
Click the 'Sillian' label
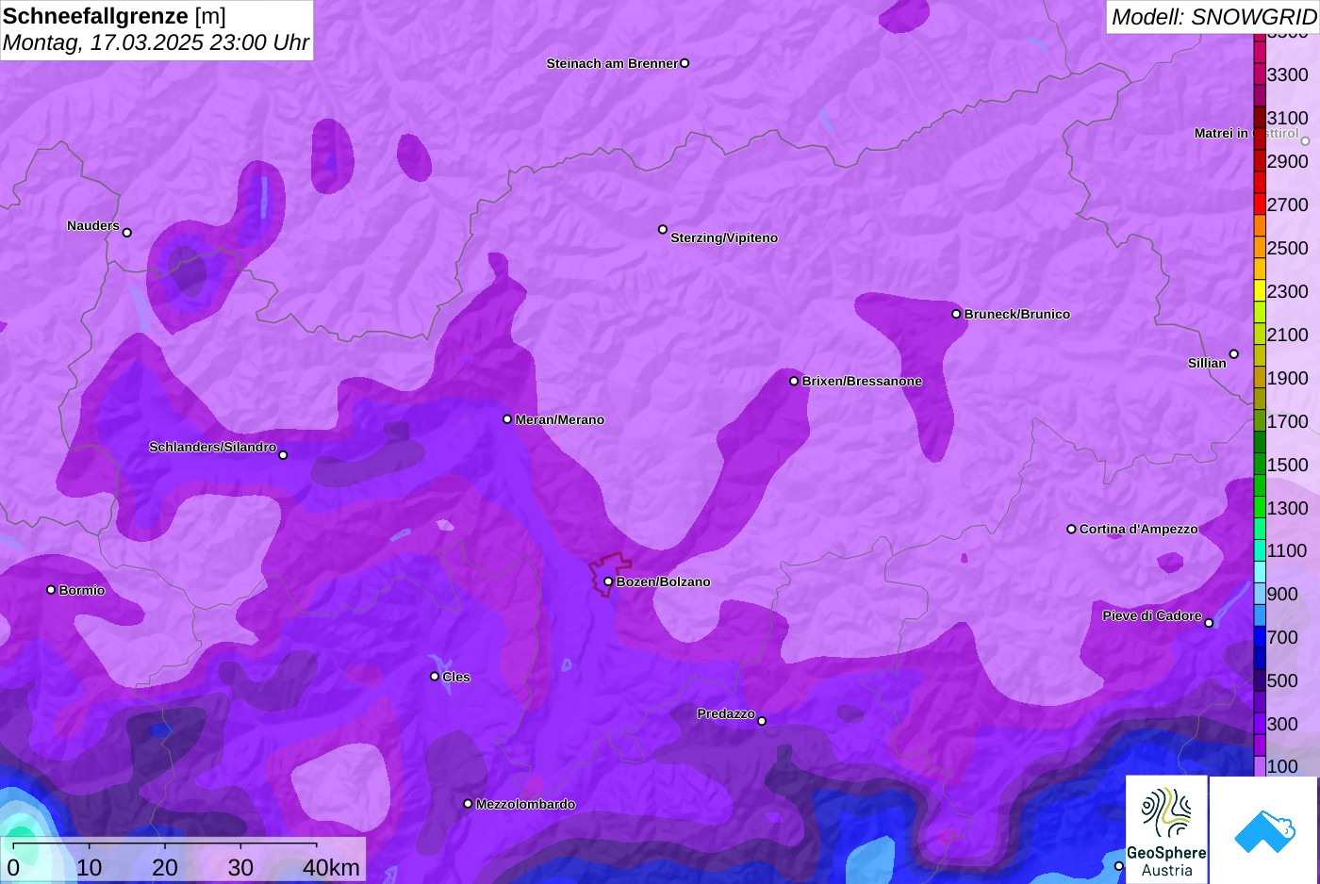click(x=1207, y=363)
